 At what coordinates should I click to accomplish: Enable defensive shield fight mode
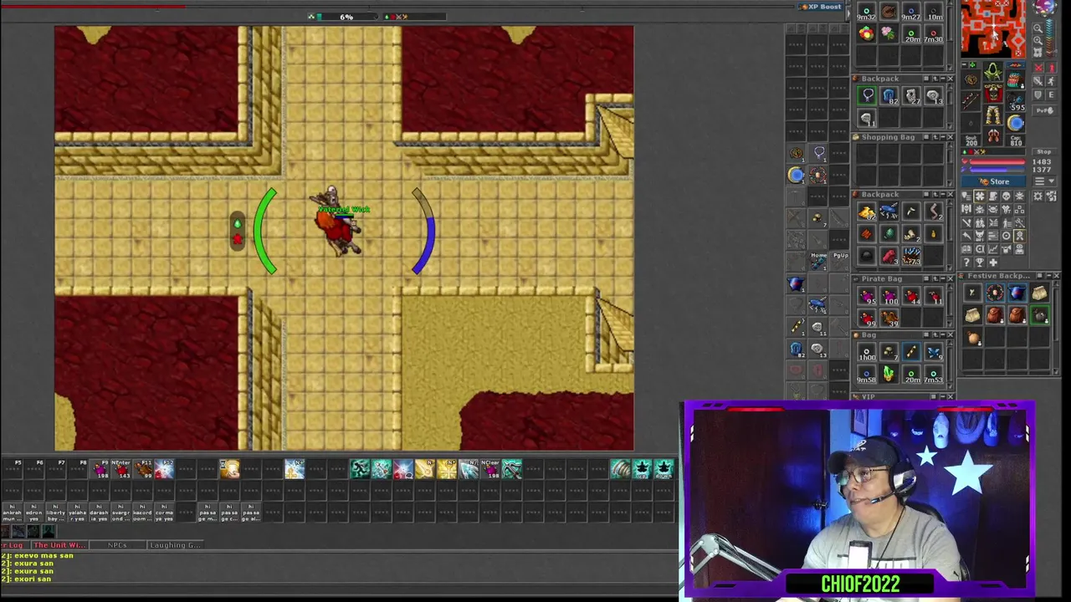[1038, 94]
